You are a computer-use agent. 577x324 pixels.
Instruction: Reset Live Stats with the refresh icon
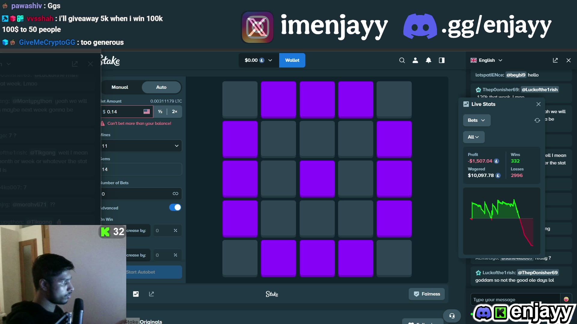point(537,120)
